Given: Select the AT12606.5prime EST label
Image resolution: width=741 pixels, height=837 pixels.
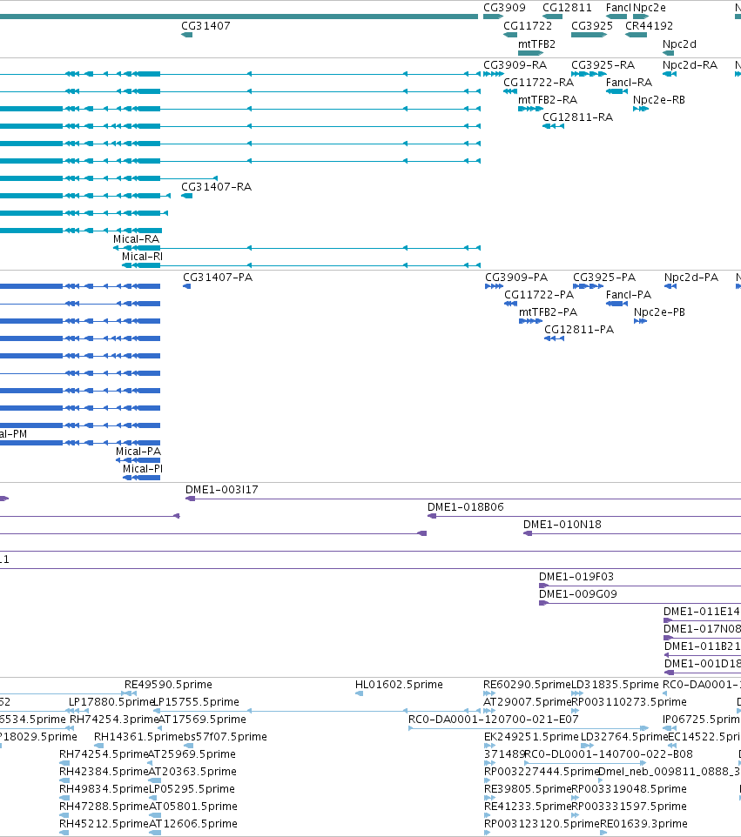Looking at the screenshot, I should (193, 824).
